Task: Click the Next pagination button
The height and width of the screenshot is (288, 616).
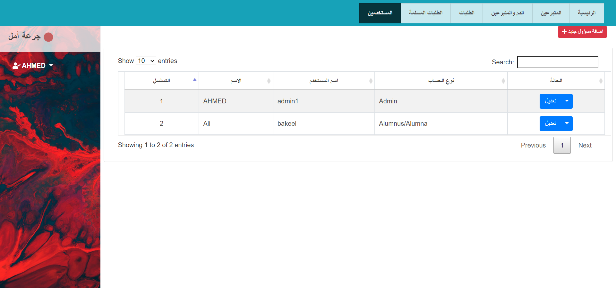Action: [x=585, y=145]
